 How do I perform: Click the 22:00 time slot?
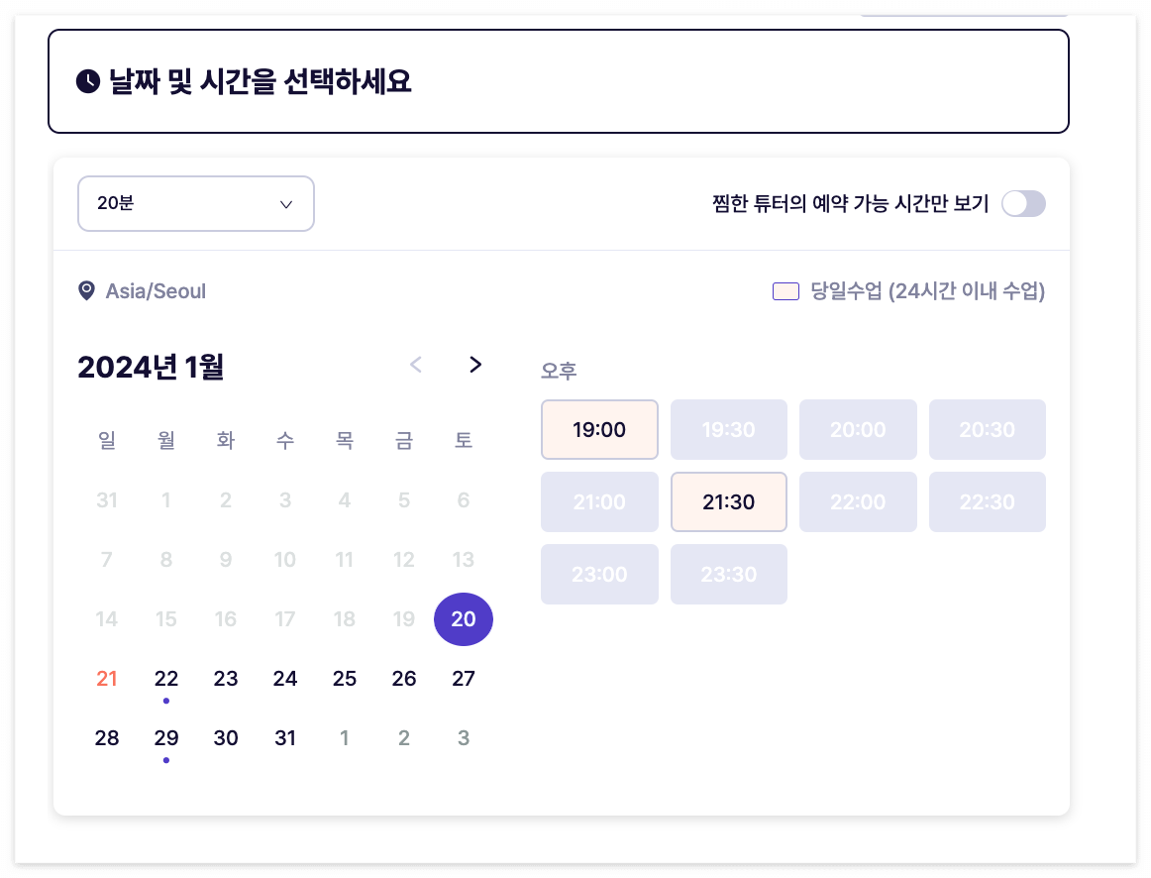[x=858, y=501]
